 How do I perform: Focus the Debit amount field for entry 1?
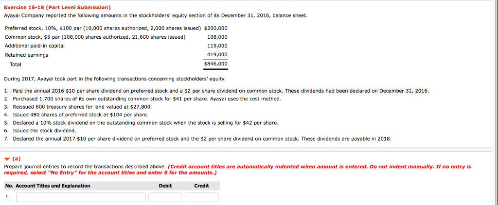tap(165, 197)
